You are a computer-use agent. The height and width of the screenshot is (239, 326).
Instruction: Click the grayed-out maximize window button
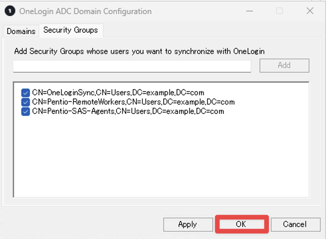coord(280,11)
